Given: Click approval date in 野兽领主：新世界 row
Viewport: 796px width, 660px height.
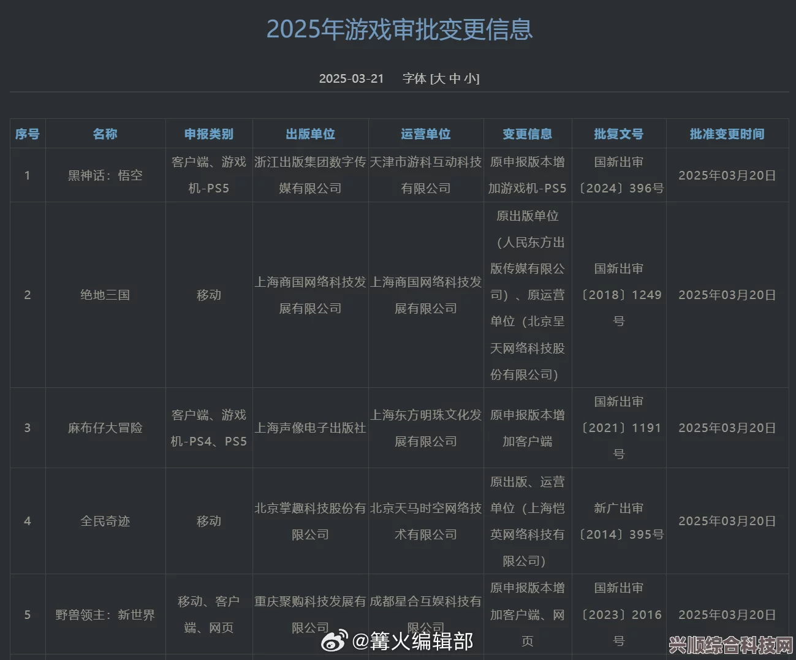Looking at the screenshot, I should click(x=727, y=615).
